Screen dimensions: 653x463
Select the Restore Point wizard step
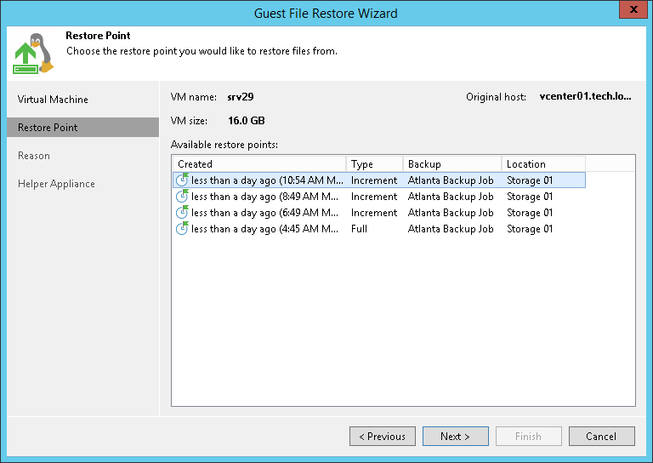coord(48,128)
